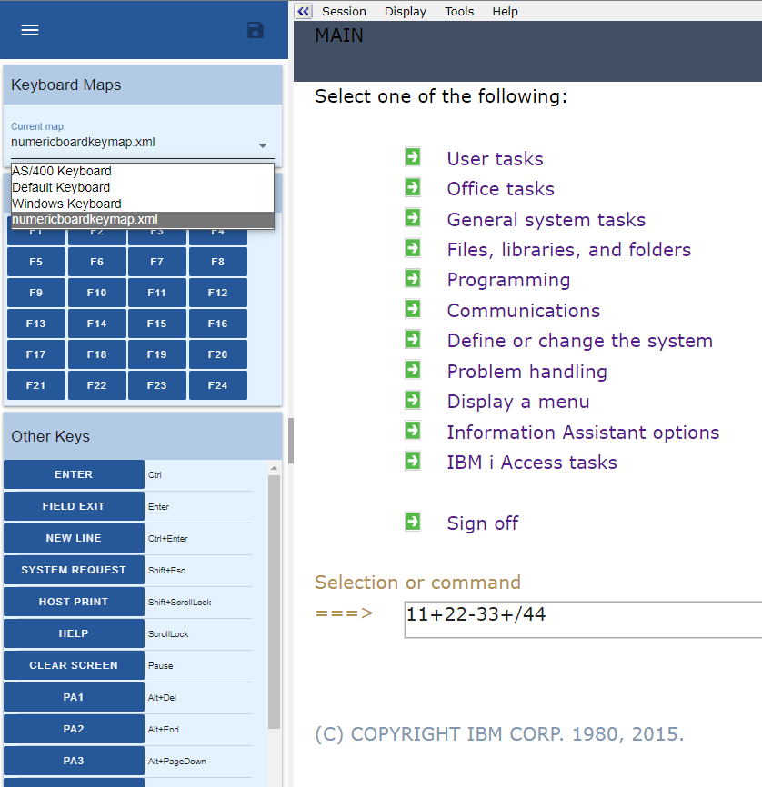Open the Office tasks link
This screenshot has height=787, width=762.
coord(500,189)
